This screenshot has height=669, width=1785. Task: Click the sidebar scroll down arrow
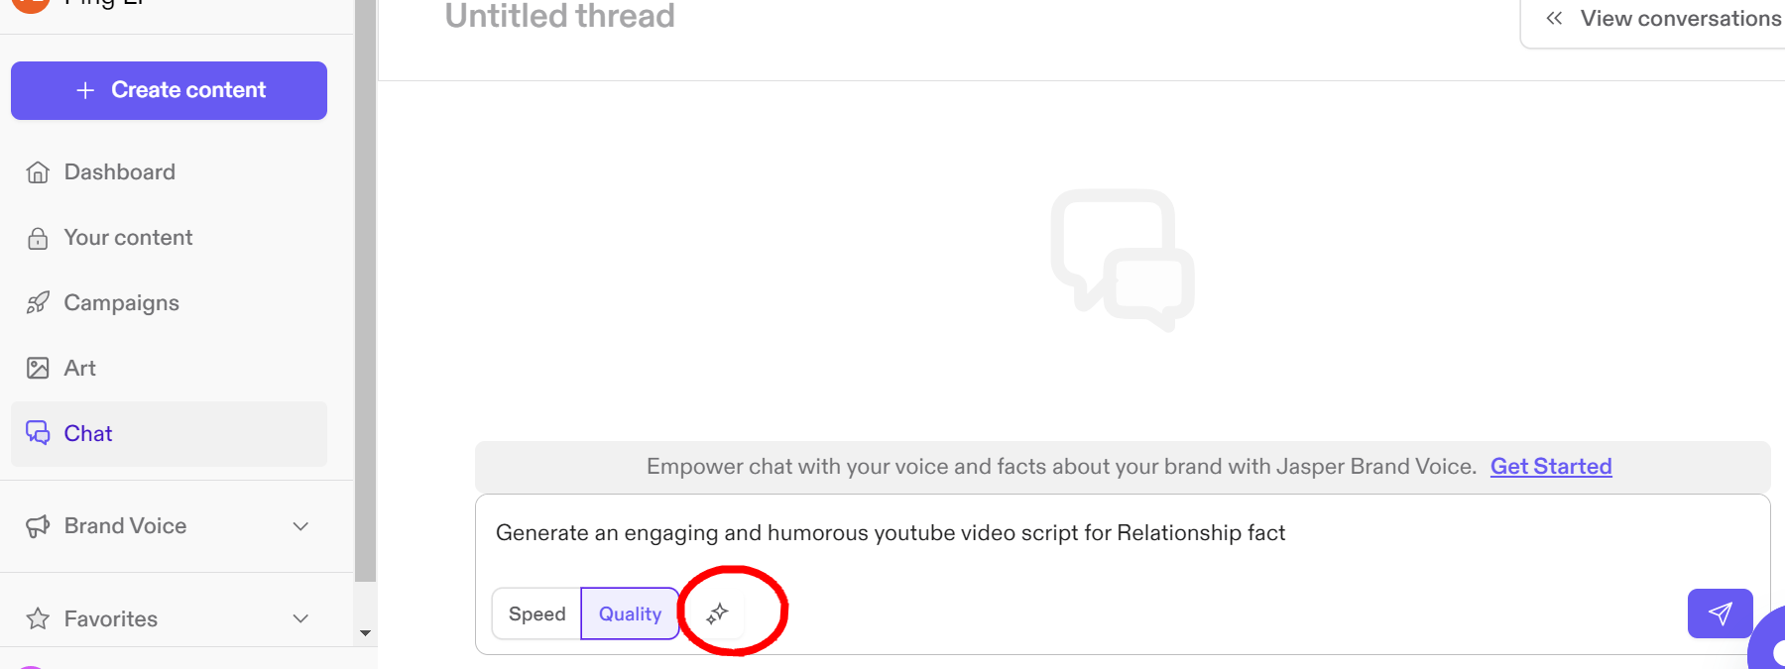[x=365, y=633]
